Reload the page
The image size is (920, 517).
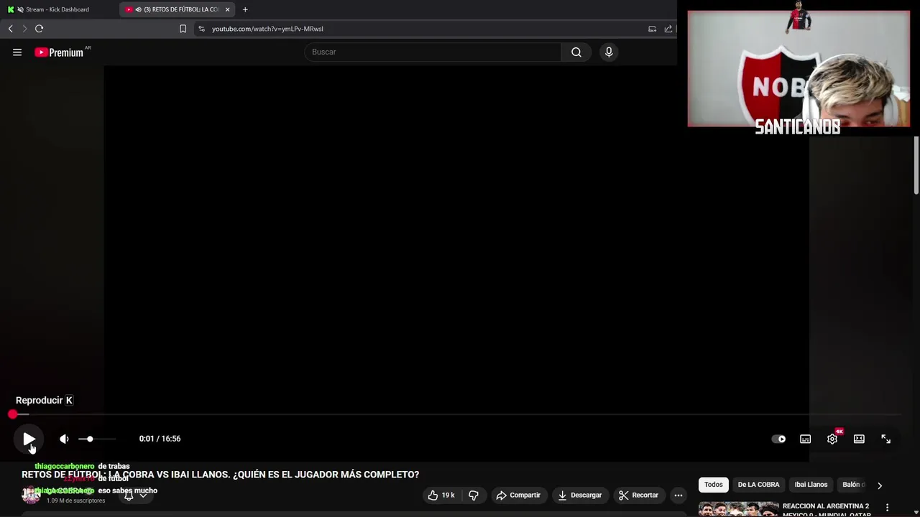(39, 29)
